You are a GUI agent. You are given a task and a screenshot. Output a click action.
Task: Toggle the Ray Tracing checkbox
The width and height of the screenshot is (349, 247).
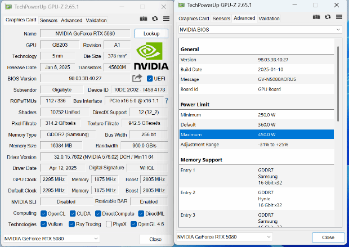coord(71,224)
